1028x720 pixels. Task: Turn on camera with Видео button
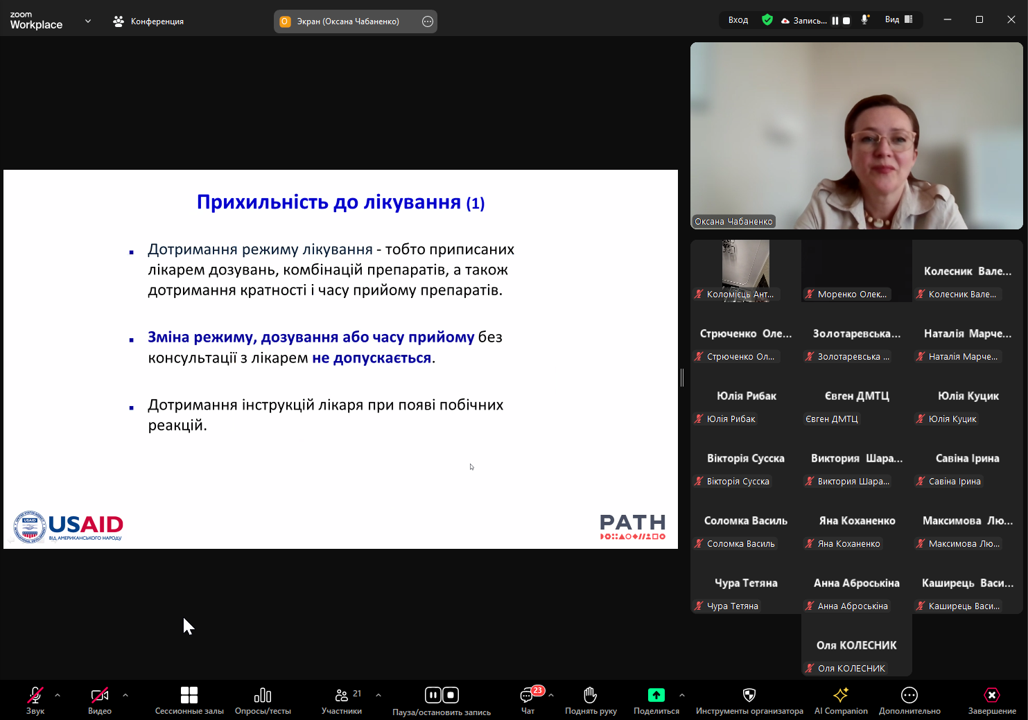pyautogui.click(x=100, y=695)
